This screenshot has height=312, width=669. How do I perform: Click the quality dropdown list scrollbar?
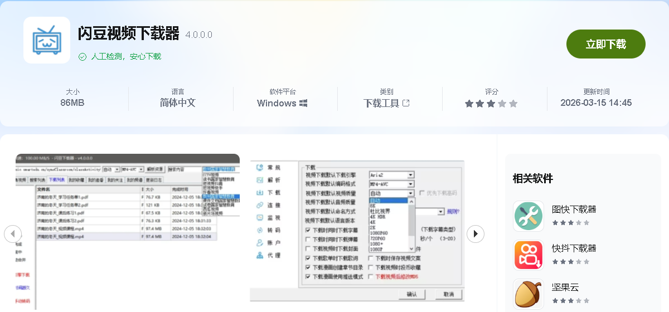click(x=412, y=225)
